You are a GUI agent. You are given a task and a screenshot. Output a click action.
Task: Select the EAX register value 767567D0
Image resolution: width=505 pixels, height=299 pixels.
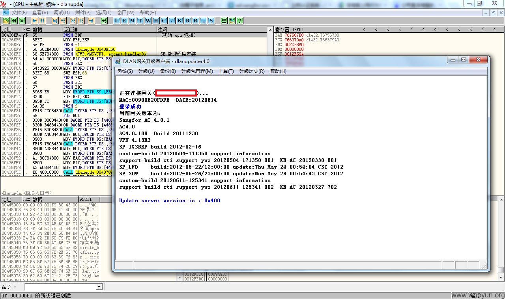[x=294, y=35]
